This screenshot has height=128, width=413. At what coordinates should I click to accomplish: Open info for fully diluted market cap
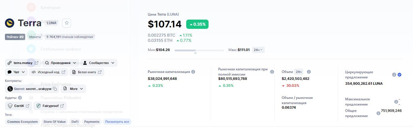tap(272, 72)
